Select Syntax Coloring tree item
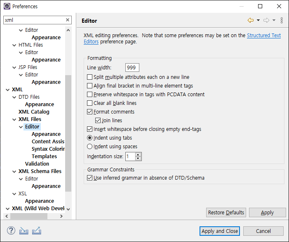The height and width of the screenshot is (242, 289). 48,149
